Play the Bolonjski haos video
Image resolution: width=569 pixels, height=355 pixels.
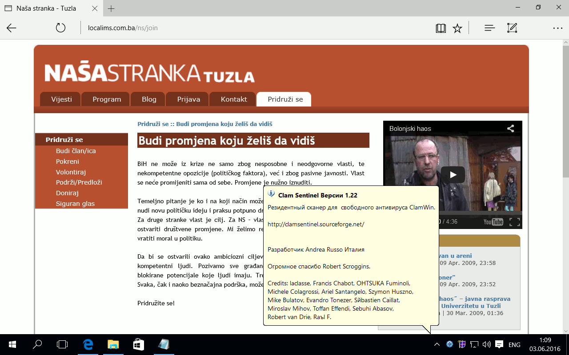click(453, 174)
